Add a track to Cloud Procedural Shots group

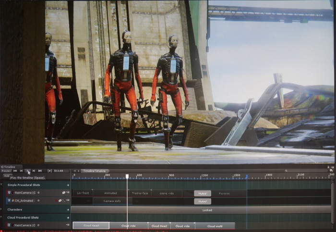pyautogui.click(x=68, y=218)
